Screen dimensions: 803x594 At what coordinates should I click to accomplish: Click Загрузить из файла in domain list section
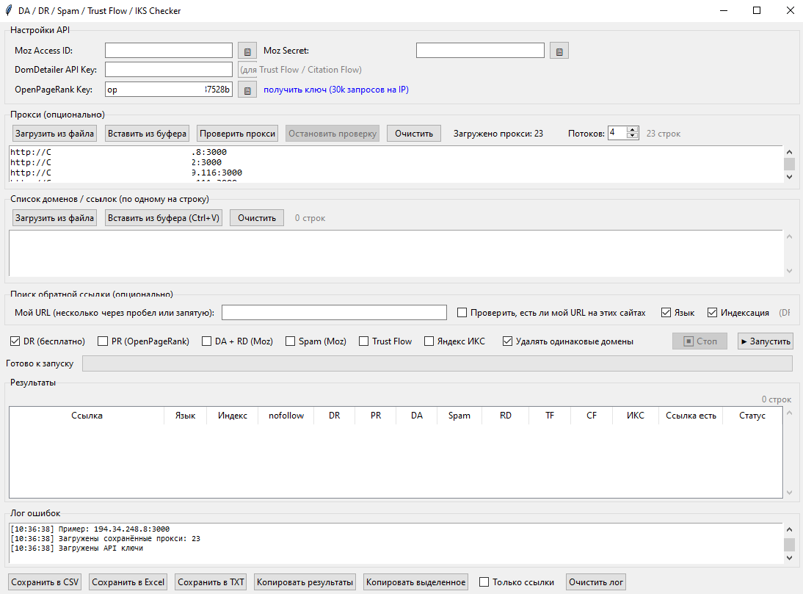point(54,218)
